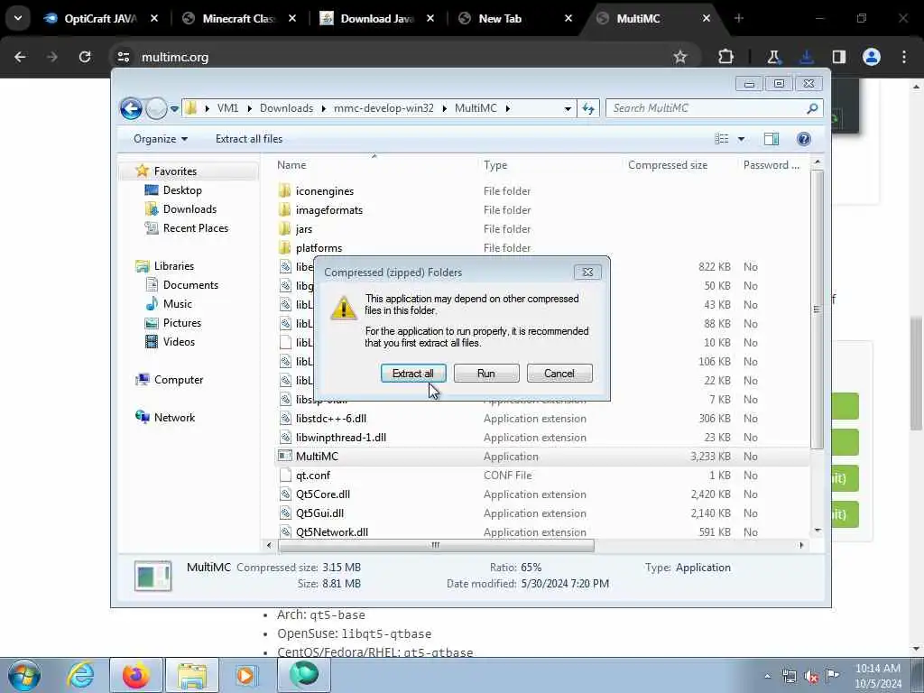Open tab search dropdown in Chrome
The width and height of the screenshot is (924, 693).
[18, 18]
